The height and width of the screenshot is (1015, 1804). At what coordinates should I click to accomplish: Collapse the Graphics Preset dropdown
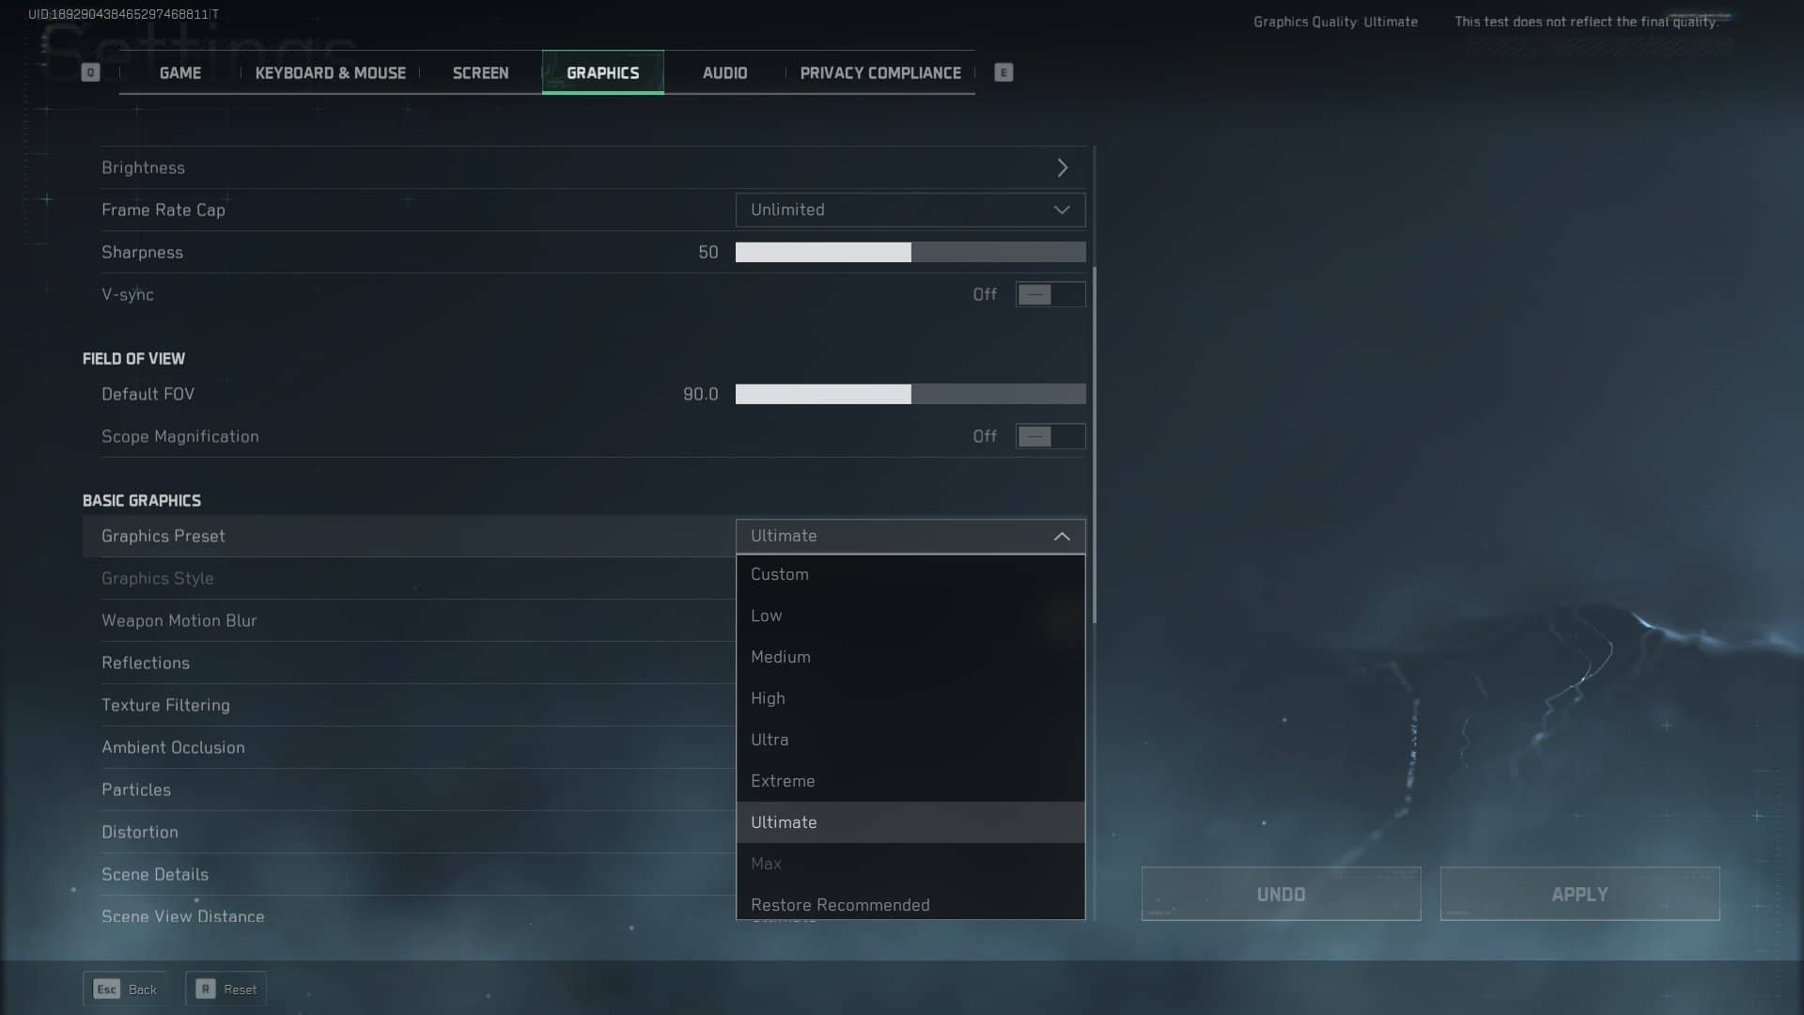coord(910,536)
